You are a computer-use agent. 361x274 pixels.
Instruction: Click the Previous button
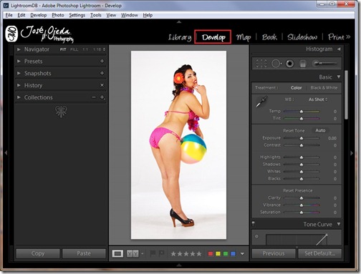pyautogui.click(x=274, y=253)
